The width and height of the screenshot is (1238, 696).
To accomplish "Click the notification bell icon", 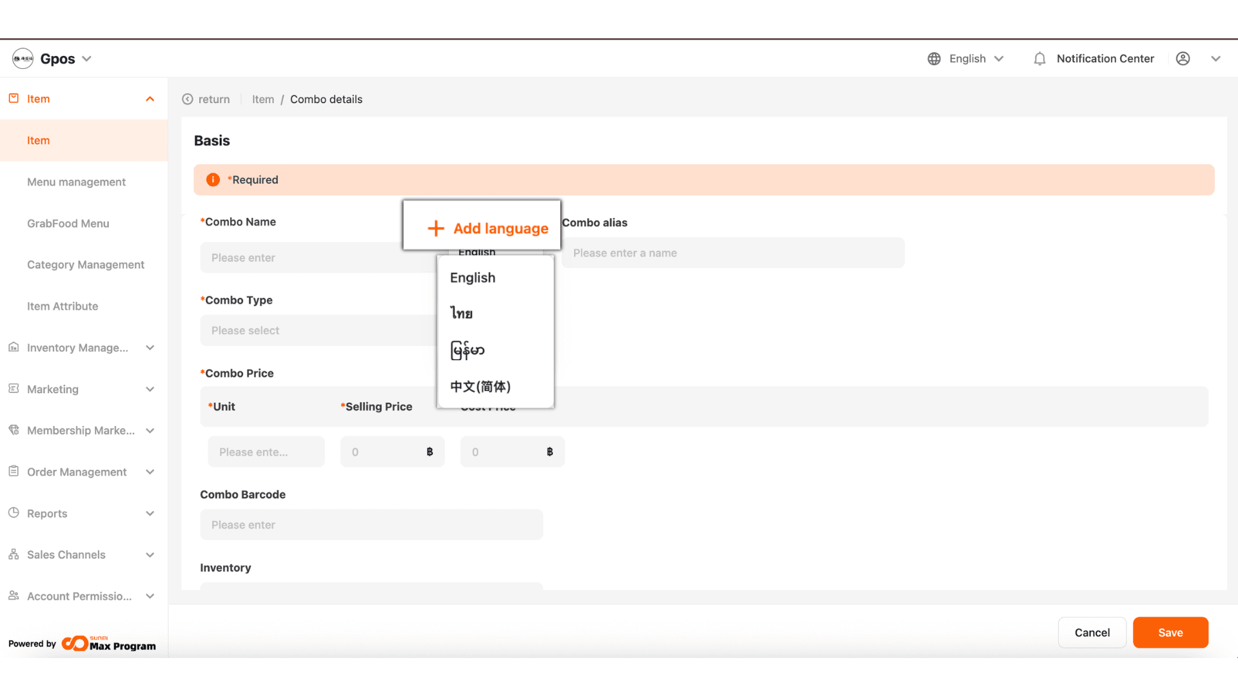I will coord(1039,59).
